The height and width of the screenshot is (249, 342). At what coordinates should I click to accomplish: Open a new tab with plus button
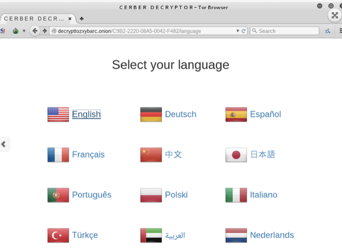coord(82,19)
